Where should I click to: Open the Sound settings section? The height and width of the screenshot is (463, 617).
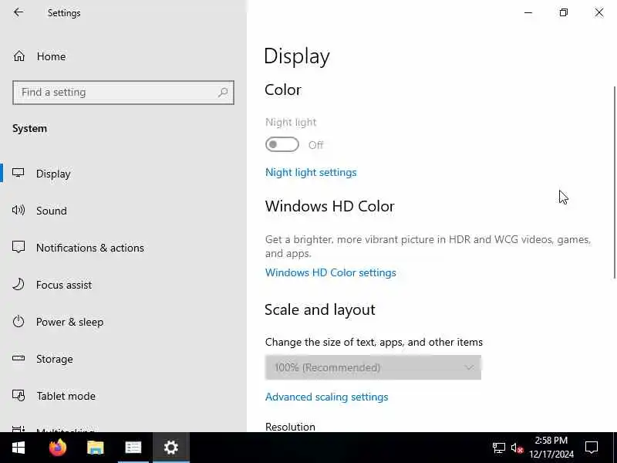51,211
